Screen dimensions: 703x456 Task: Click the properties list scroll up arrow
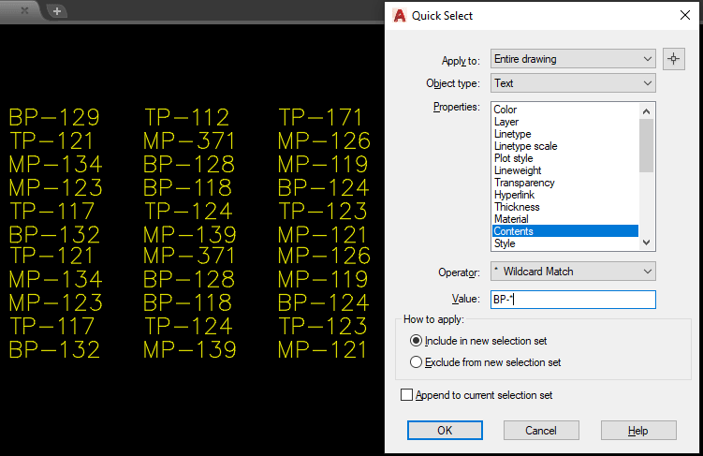[646, 111]
